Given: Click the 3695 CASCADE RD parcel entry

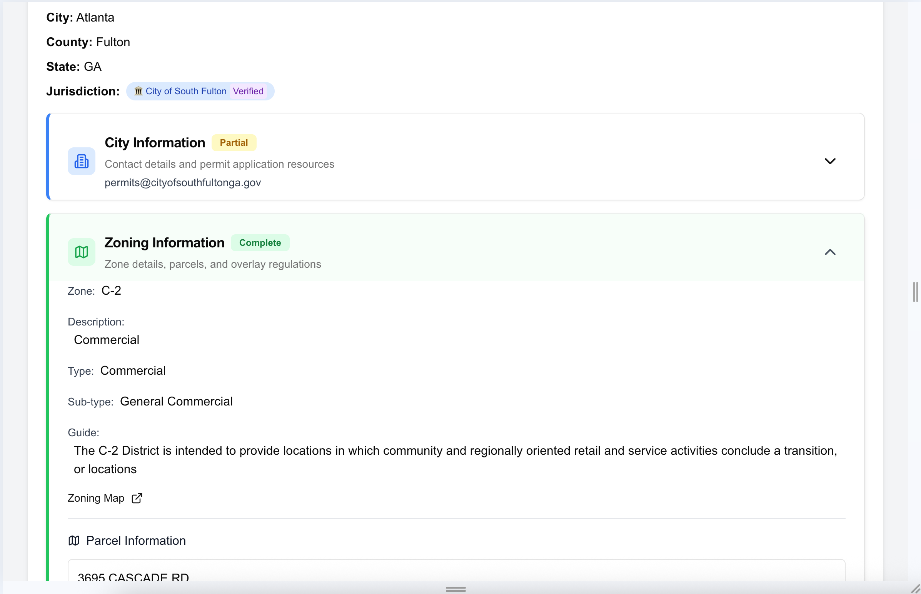Looking at the screenshot, I should (133, 576).
